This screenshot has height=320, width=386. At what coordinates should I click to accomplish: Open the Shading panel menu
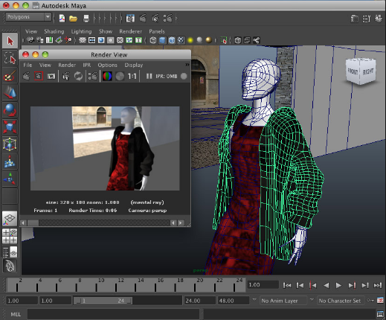(54, 31)
